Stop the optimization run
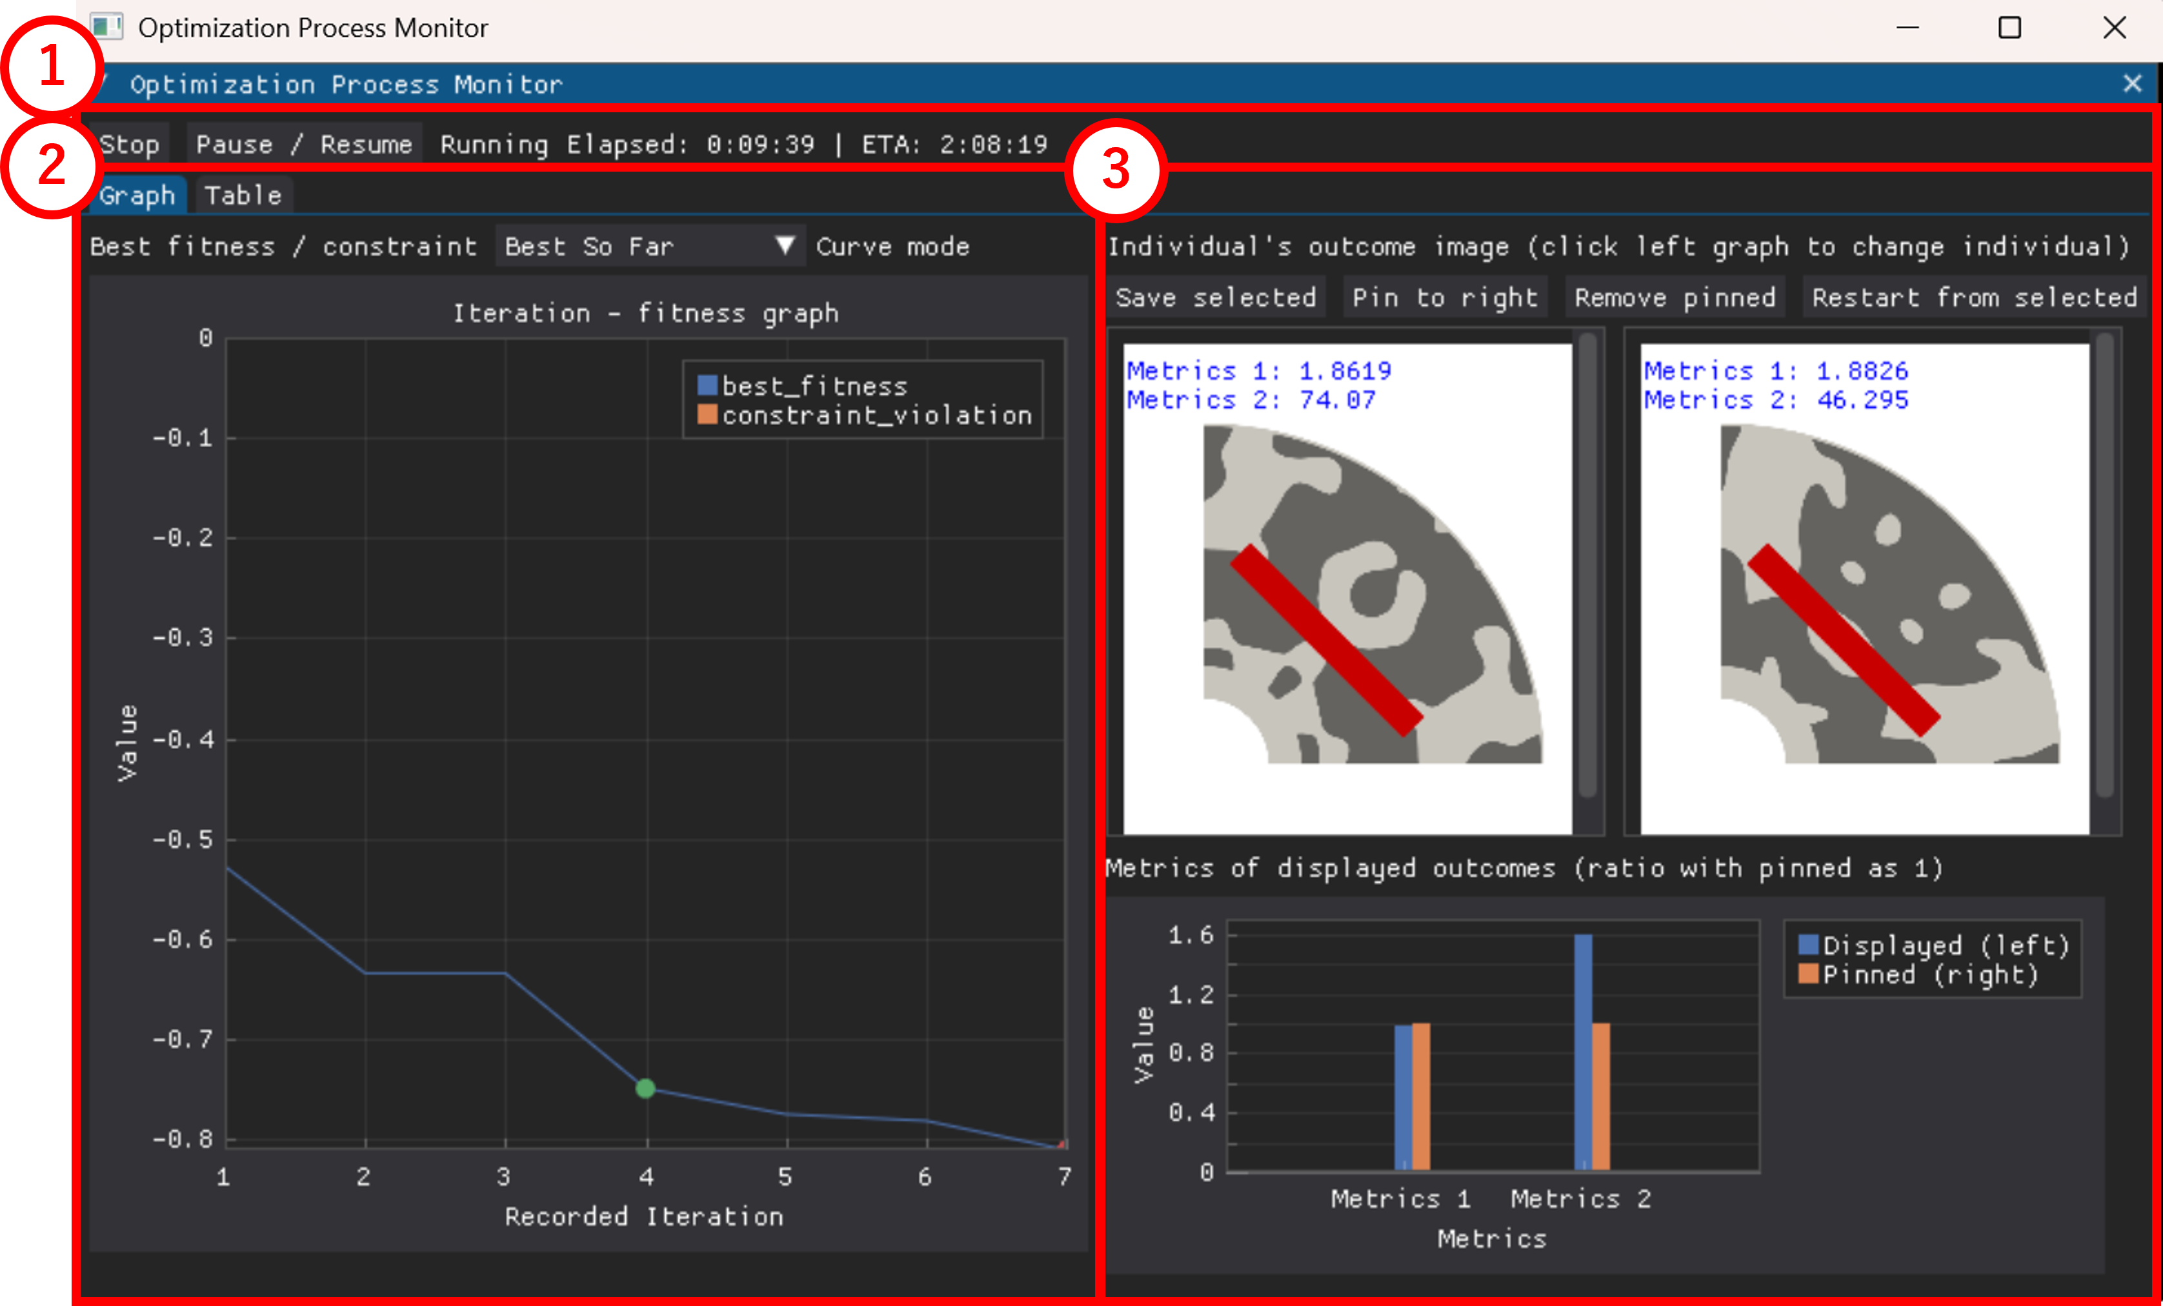 (x=129, y=144)
